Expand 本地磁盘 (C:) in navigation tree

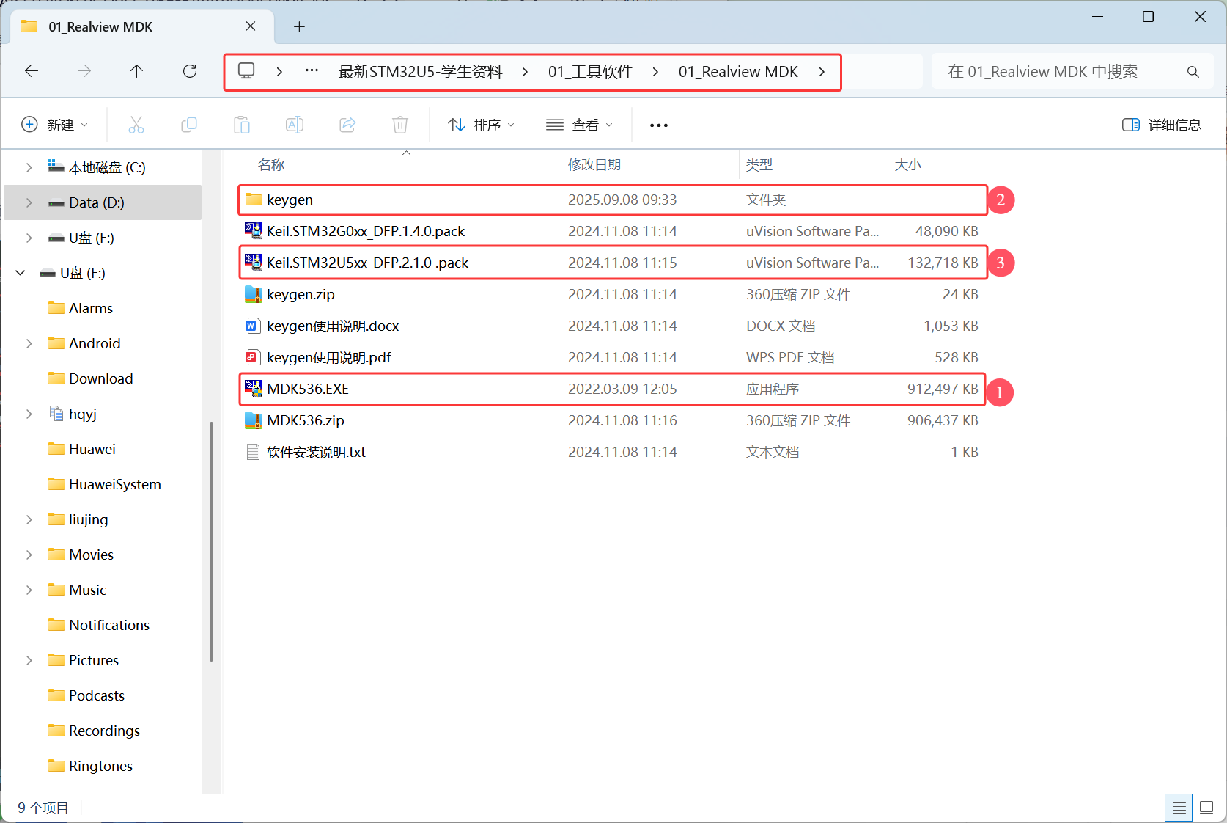tap(29, 167)
